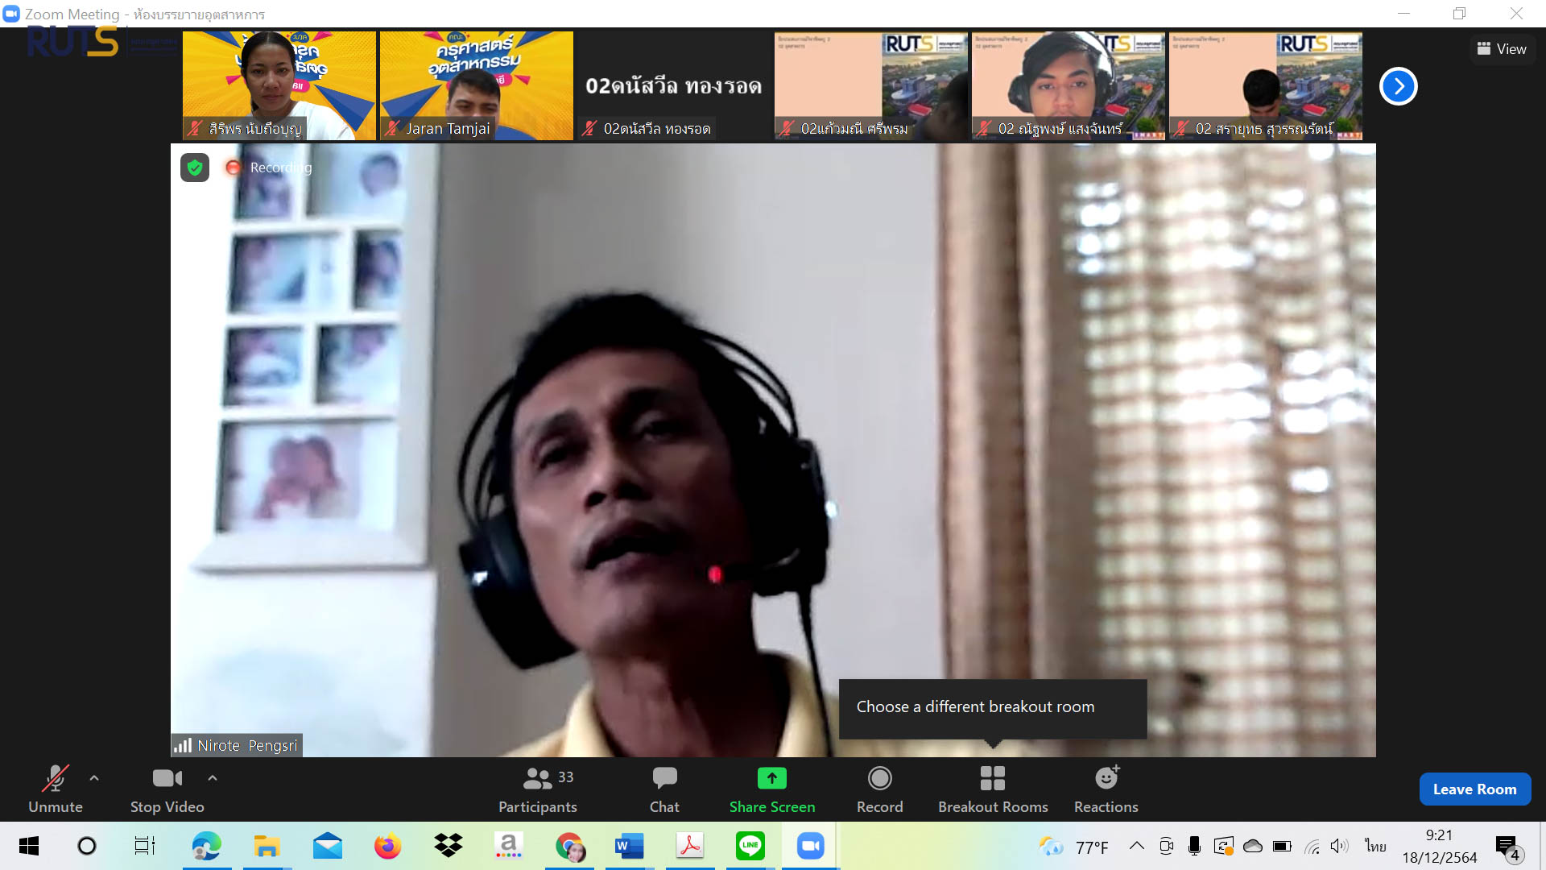Viewport: 1546px width, 870px height.
Task: Select 02ดนัสวีล ทองรอด participant tile
Action: click(674, 85)
